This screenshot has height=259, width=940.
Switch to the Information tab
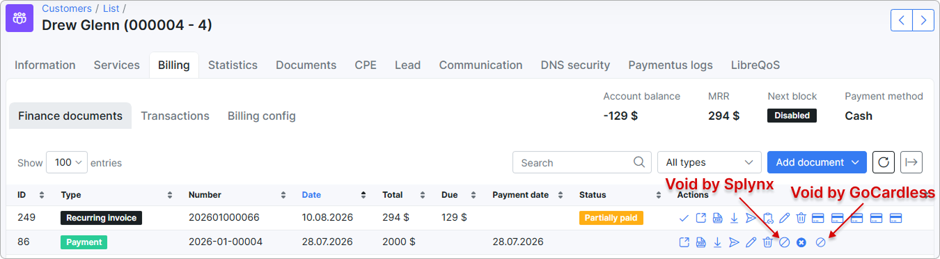pyautogui.click(x=45, y=65)
